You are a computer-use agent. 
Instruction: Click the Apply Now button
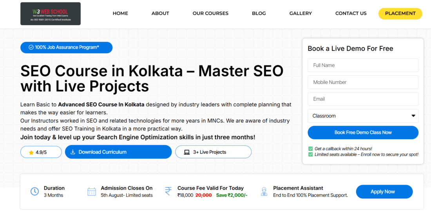384,192
